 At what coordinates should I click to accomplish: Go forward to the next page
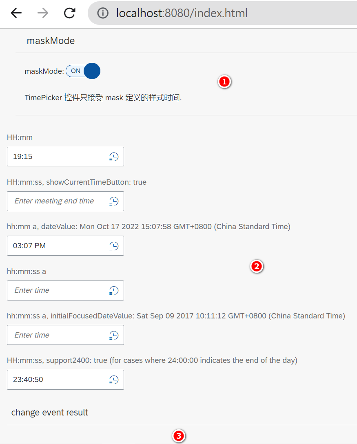coord(43,13)
